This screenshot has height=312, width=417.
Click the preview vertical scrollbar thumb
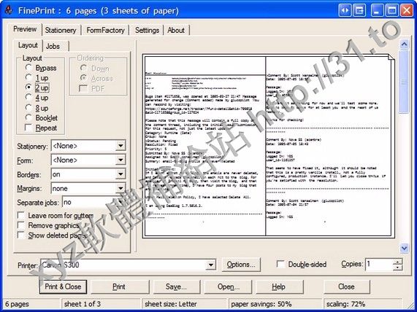(405, 82)
